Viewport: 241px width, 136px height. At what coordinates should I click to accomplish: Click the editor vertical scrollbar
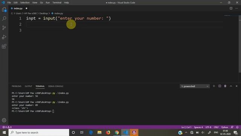pyautogui.click(x=240, y=44)
